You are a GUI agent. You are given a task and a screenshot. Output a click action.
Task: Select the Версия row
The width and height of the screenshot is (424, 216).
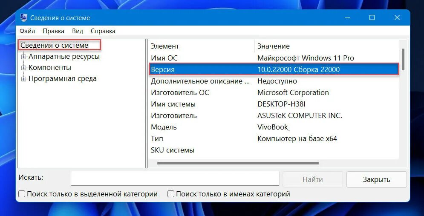pos(274,69)
